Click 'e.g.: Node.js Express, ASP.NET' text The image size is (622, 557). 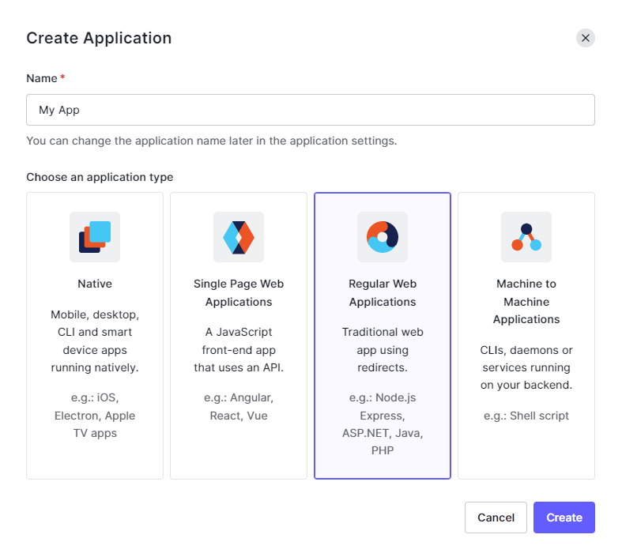383,423
